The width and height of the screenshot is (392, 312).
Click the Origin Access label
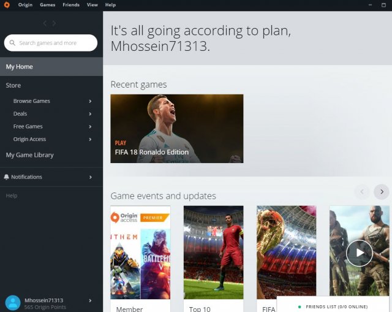pos(29,139)
